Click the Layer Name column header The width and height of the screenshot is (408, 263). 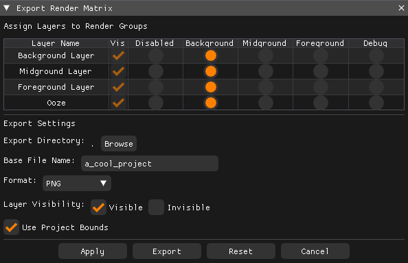click(x=56, y=43)
